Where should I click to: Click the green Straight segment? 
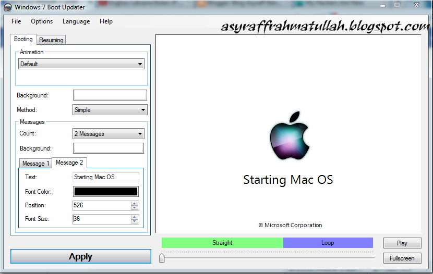(222, 243)
